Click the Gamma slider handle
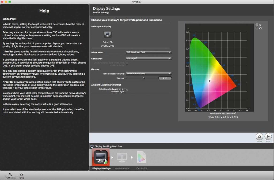This screenshot has height=180, width=274. coord(144,78)
